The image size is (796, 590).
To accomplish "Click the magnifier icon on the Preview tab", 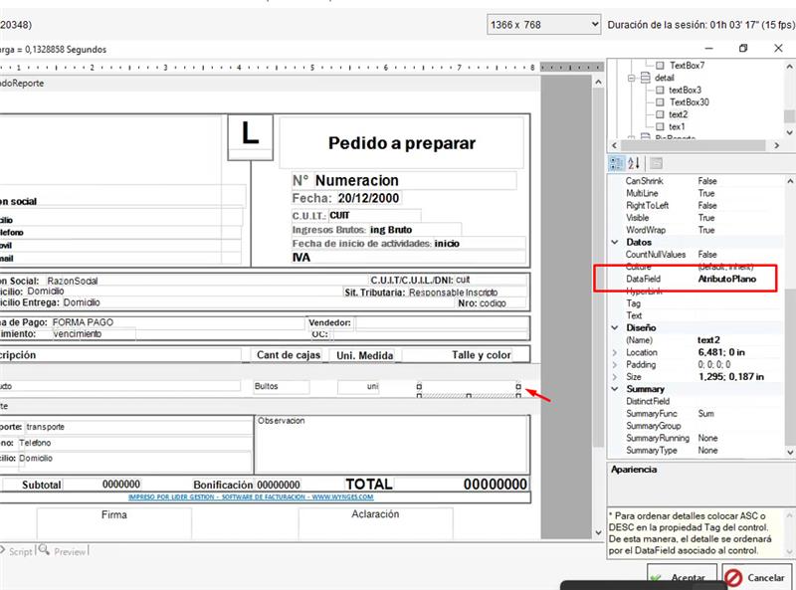I will [45, 551].
